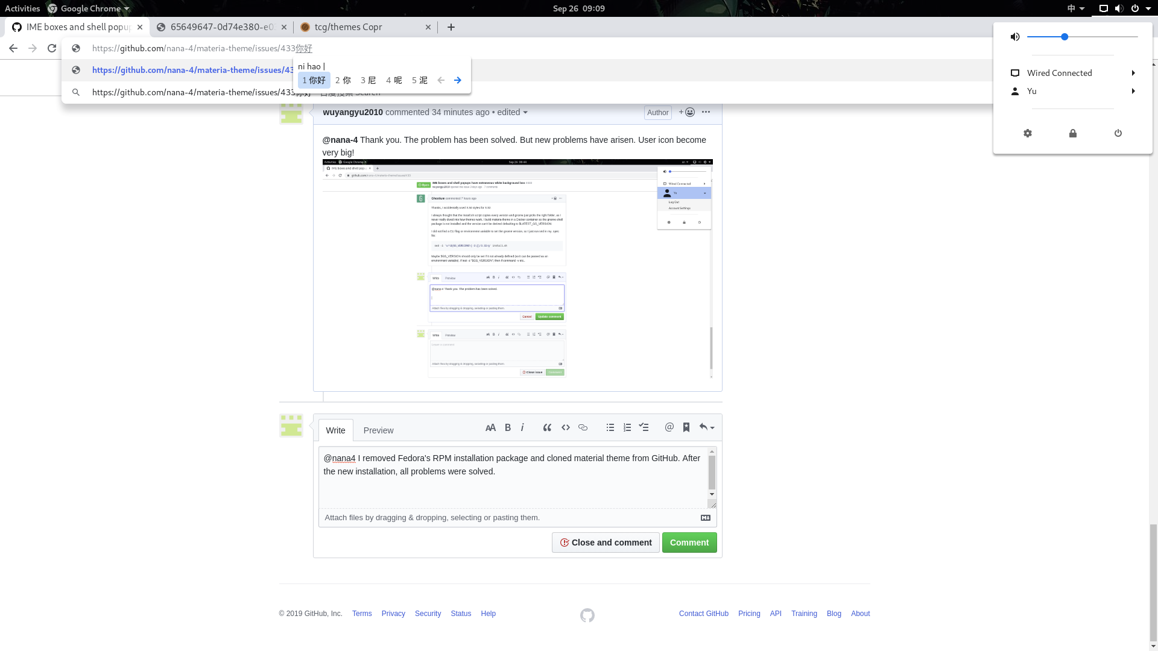Screen dimensions: 1158x651
Task: Go to previous IME candidate page
Action: click(x=441, y=80)
